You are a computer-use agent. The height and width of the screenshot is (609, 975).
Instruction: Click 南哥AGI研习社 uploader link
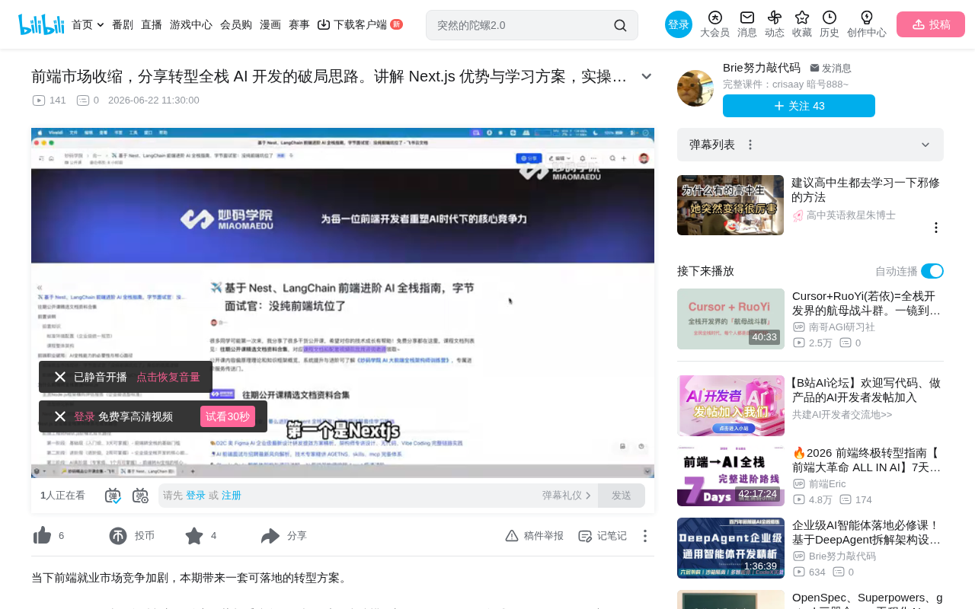point(842,327)
